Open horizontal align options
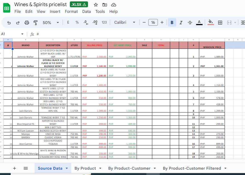The image size is (245, 175). click(x=243, y=23)
